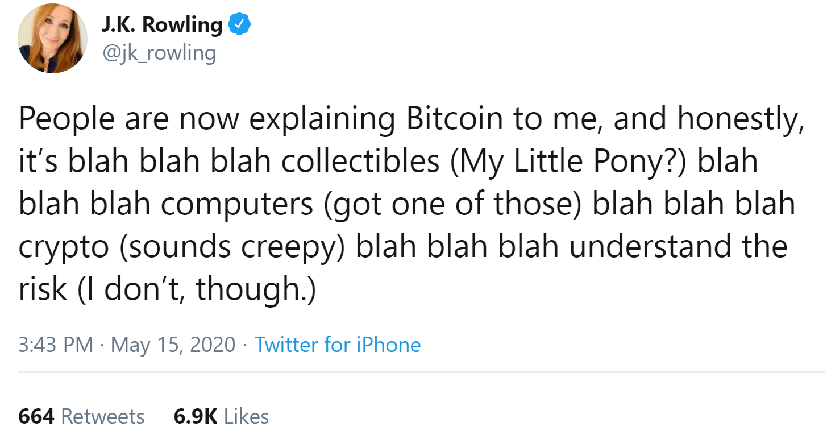The image size is (827, 439).
Task: Click the May 15, 2020 date
Action: [x=173, y=345]
